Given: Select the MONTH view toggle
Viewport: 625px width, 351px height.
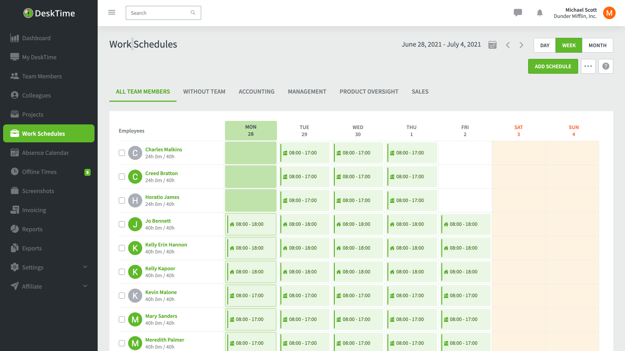Looking at the screenshot, I should tap(597, 45).
